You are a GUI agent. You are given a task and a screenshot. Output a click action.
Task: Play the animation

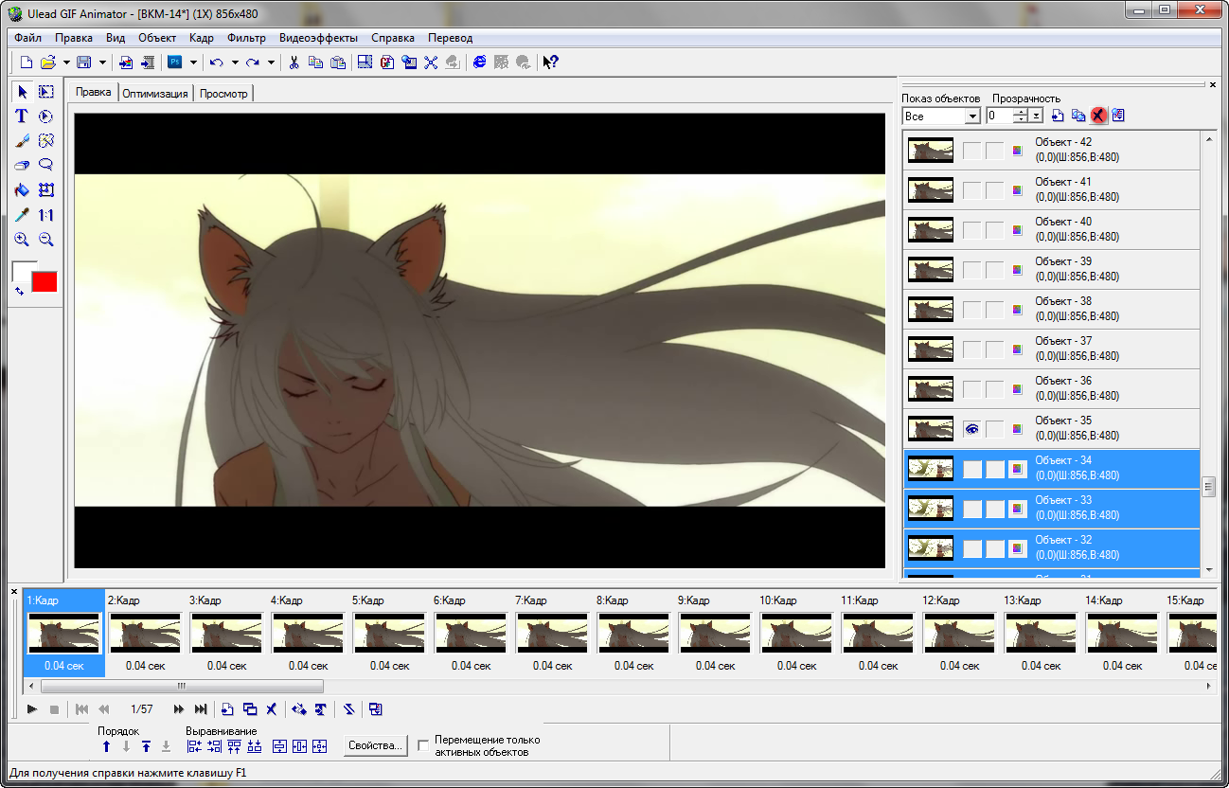pos(32,708)
